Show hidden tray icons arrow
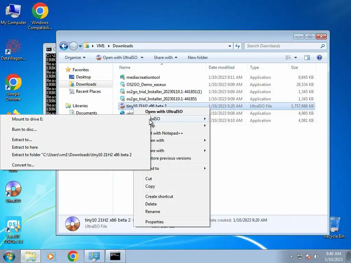 pyautogui.click(x=291, y=256)
